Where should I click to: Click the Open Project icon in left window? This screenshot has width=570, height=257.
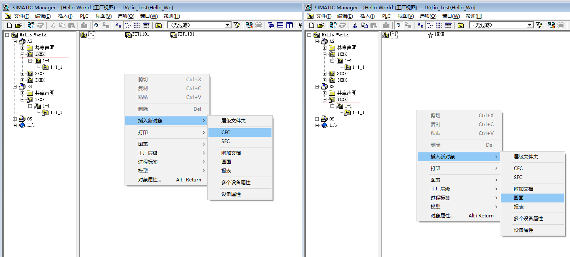click(18, 25)
